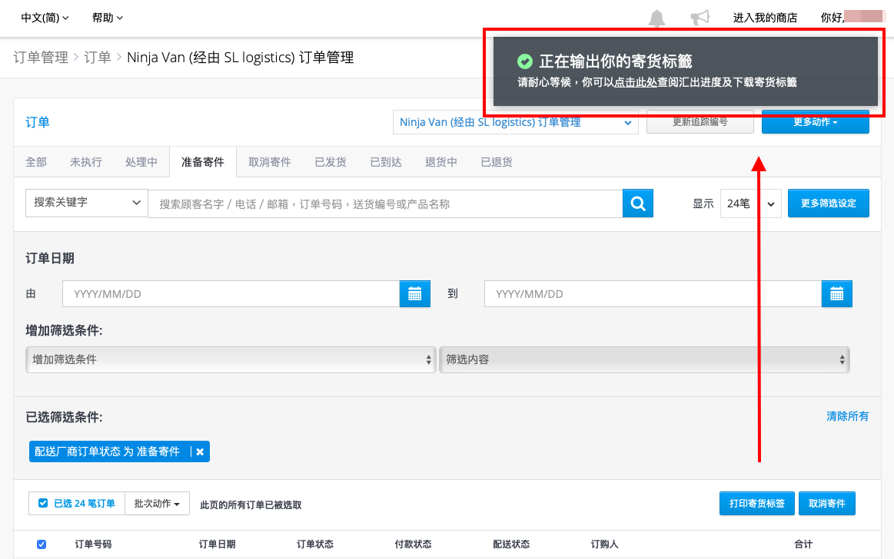Toggle the table header select-all checkbox

tap(42, 544)
